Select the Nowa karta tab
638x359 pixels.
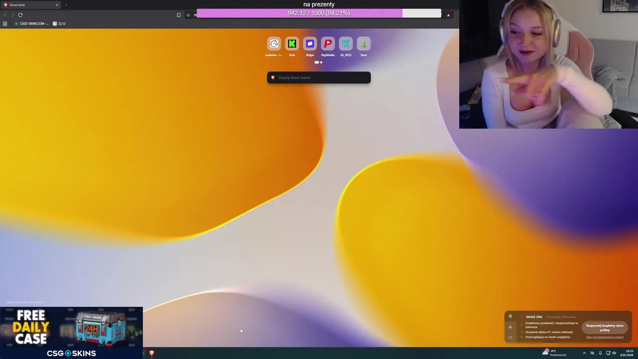point(30,5)
